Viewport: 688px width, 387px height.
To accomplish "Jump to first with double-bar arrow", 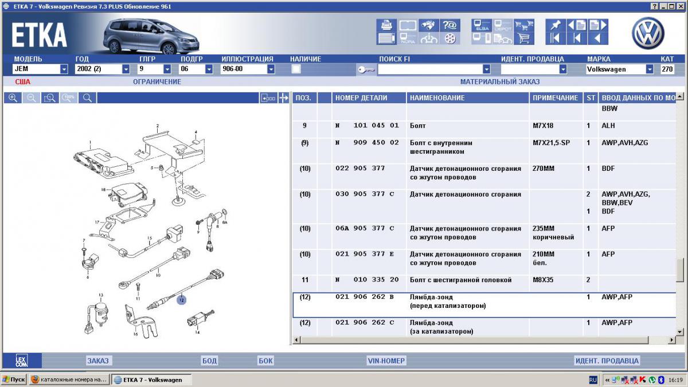I will pyautogui.click(x=556, y=38).
